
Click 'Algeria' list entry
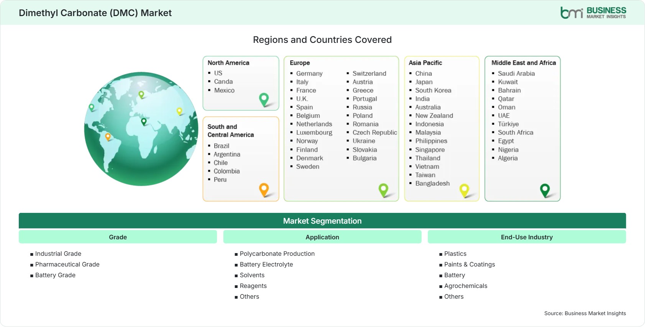(x=507, y=158)
